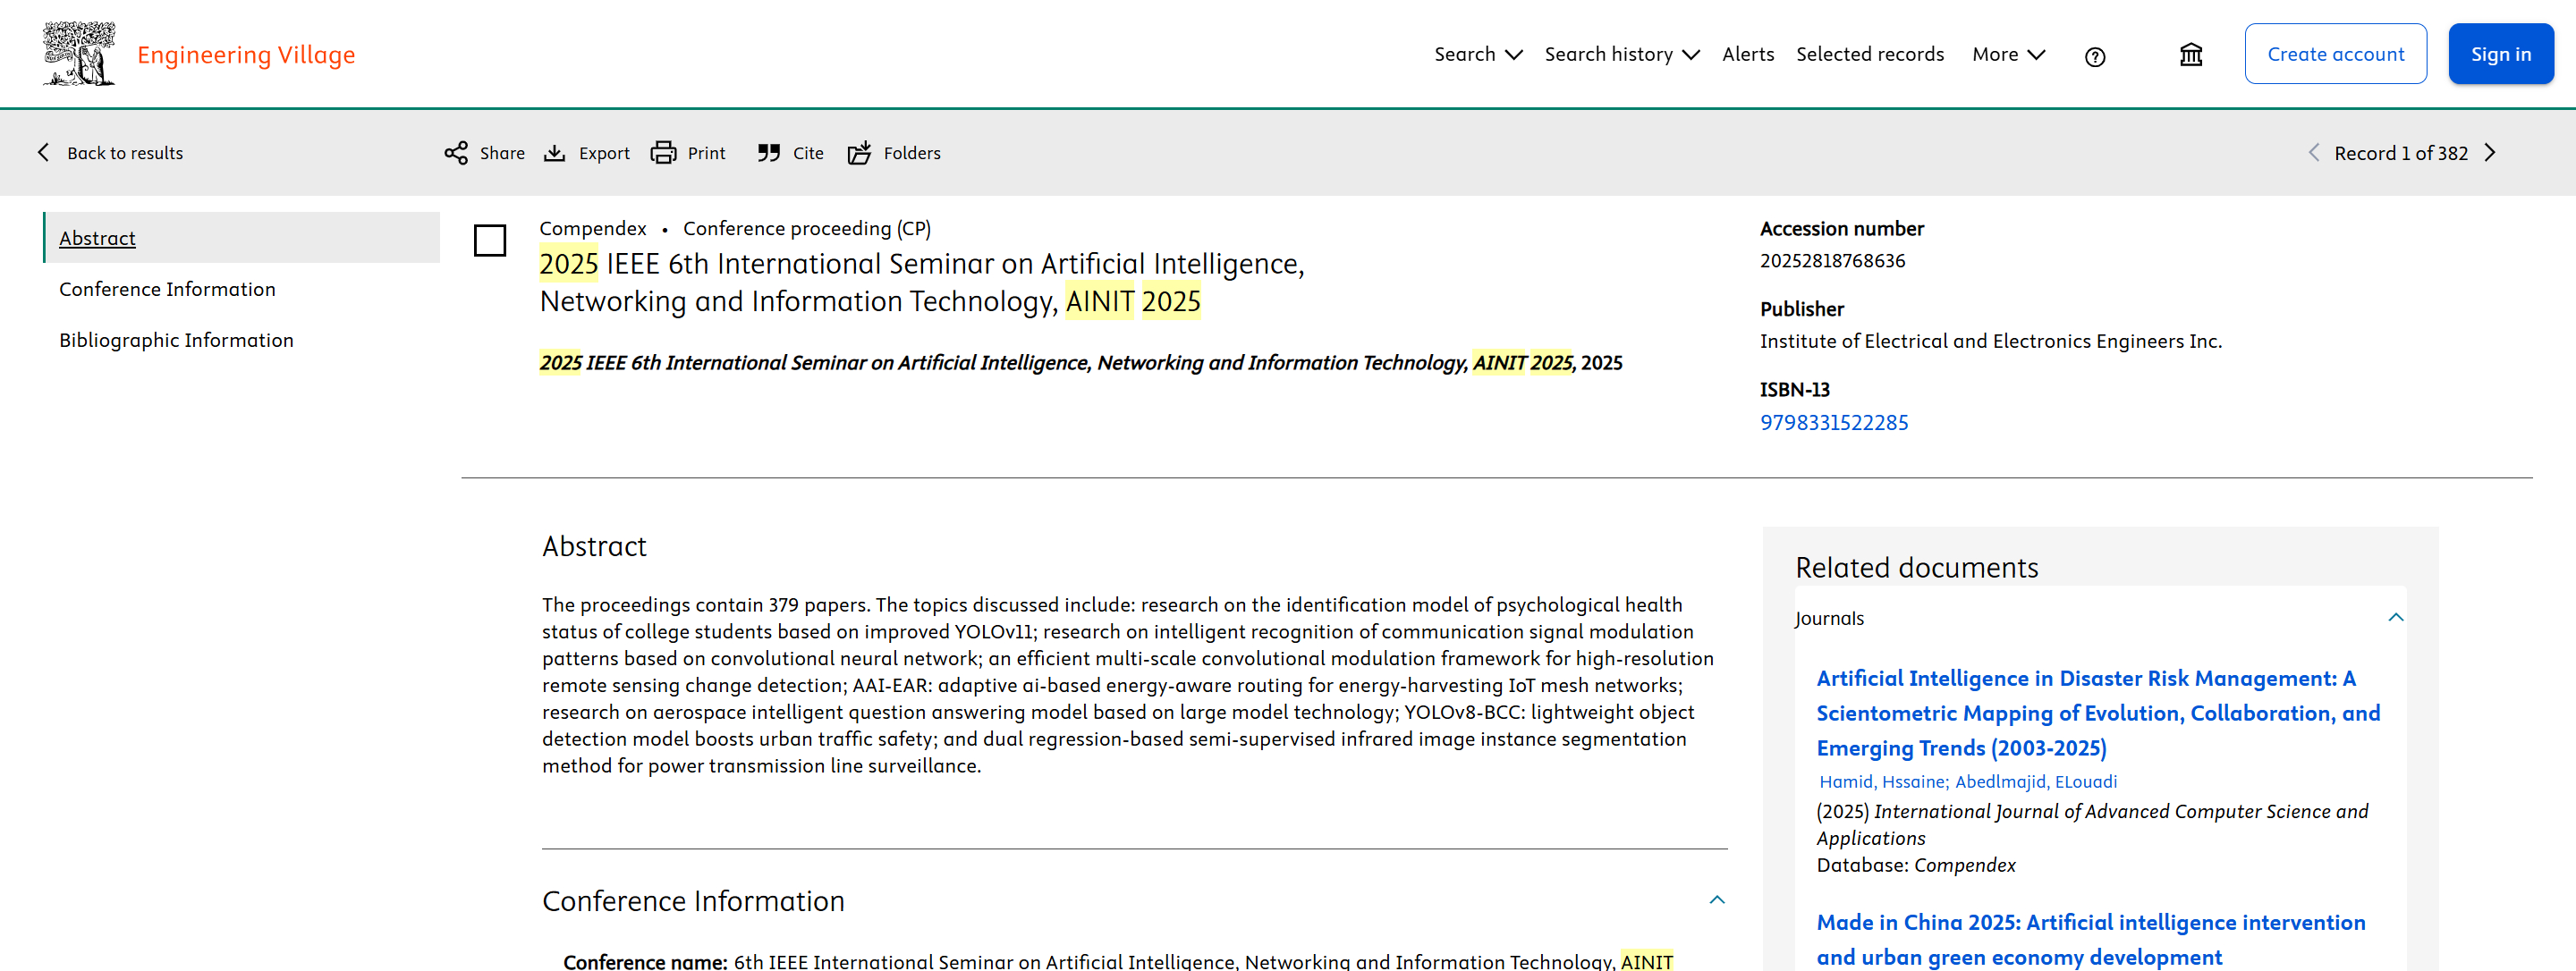Screen dimensions: 2576x971
Task: Open the More dropdown menu
Action: pyautogui.click(x=2008, y=54)
